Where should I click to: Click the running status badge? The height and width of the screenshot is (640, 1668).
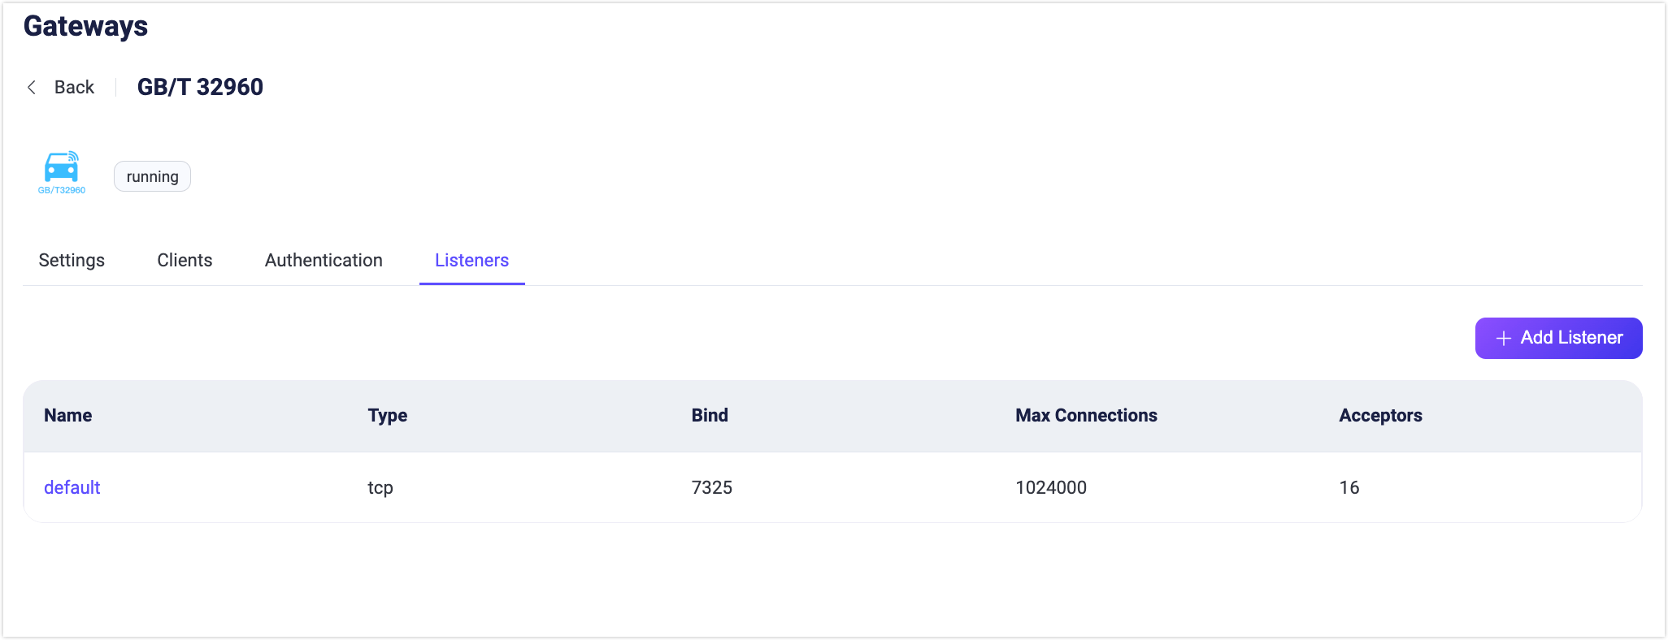pyautogui.click(x=152, y=177)
